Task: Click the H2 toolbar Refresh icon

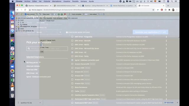Action: pos(22,14)
